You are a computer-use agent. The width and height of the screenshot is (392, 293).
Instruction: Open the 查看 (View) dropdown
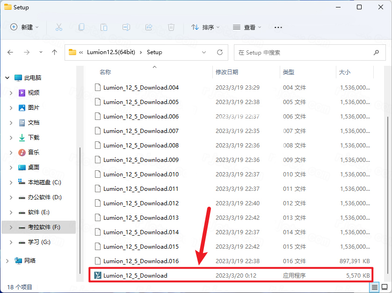coord(247,27)
